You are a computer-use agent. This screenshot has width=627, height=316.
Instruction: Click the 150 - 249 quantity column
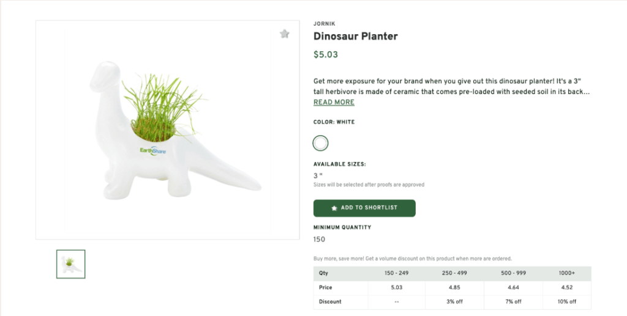click(x=396, y=273)
